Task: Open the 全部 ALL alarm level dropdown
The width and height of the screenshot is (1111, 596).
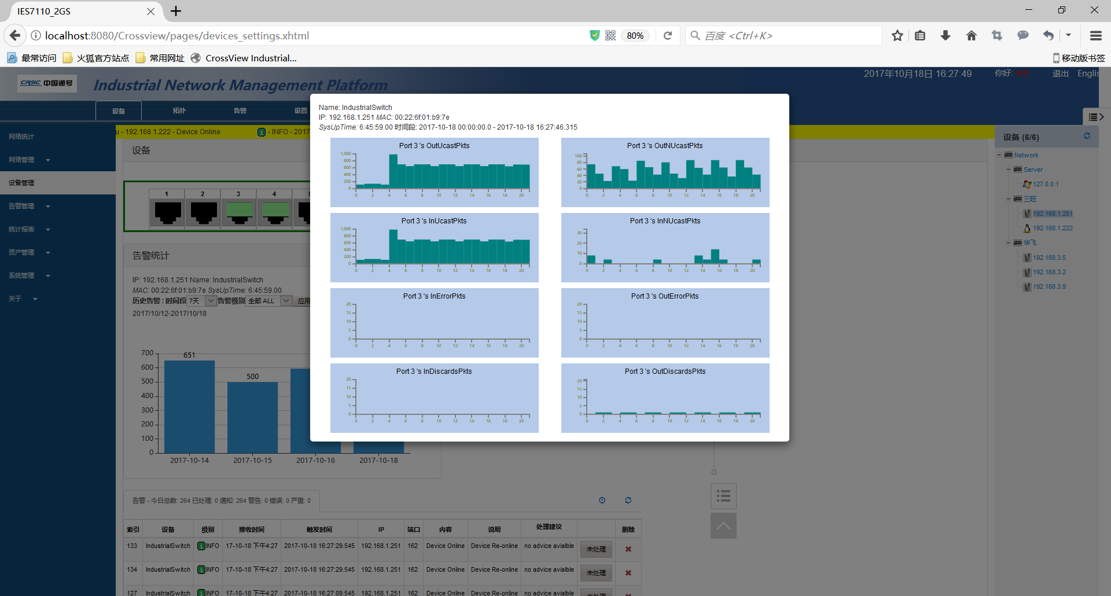Action: pyautogui.click(x=286, y=301)
